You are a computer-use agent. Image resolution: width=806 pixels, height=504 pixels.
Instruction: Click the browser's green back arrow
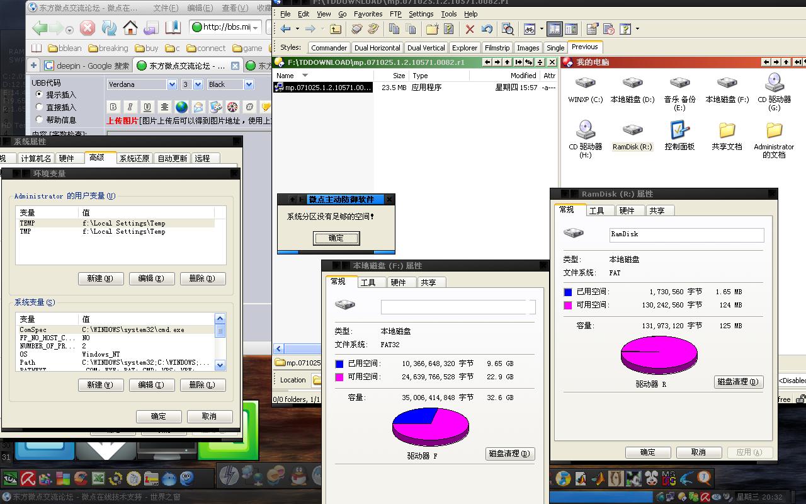coord(40,27)
